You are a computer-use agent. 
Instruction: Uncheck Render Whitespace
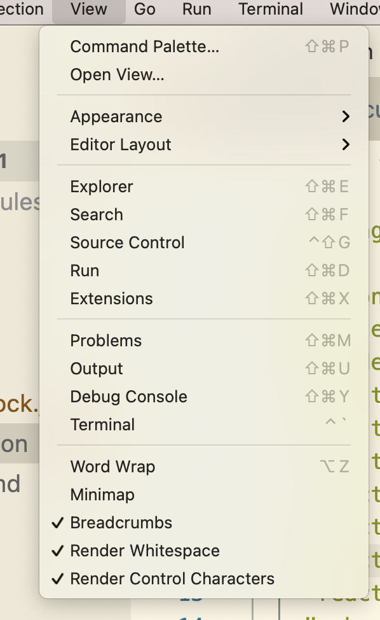click(x=204, y=551)
